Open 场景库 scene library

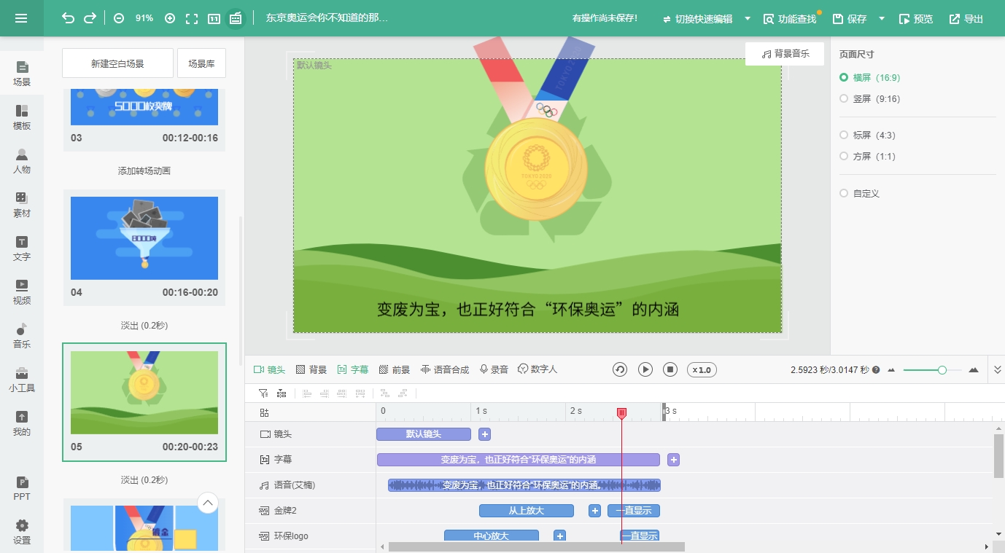(x=201, y=63)
